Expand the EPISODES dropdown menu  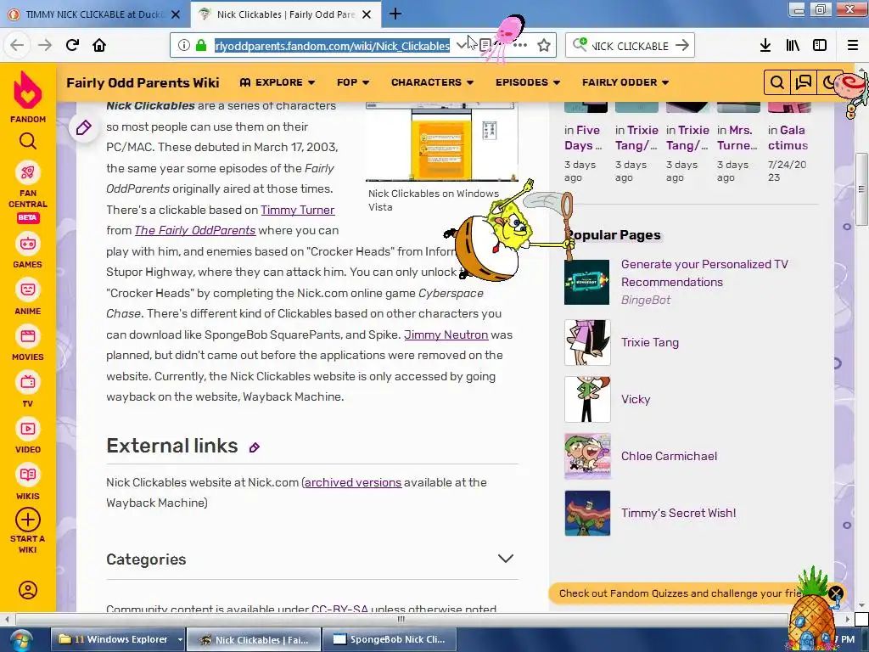(x=528, y=82)
